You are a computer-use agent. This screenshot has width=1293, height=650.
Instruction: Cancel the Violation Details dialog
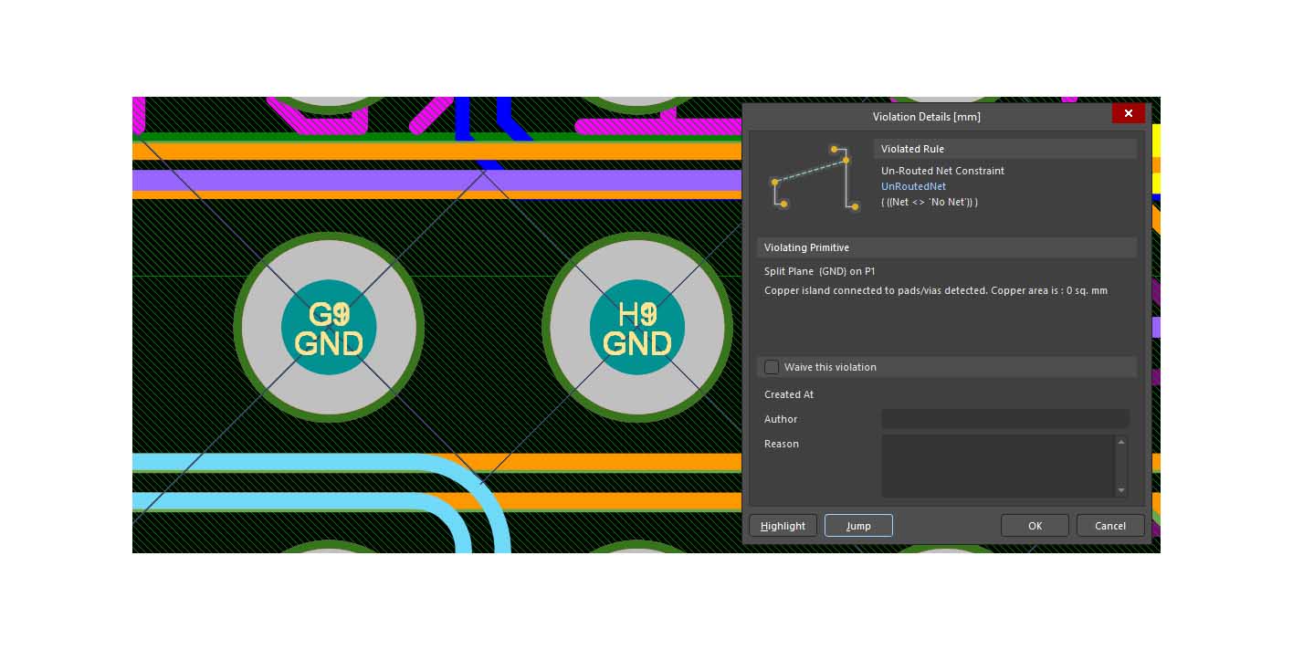(x=1109, y=526)
